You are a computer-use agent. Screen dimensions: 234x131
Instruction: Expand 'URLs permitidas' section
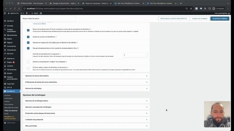(86, 126)
